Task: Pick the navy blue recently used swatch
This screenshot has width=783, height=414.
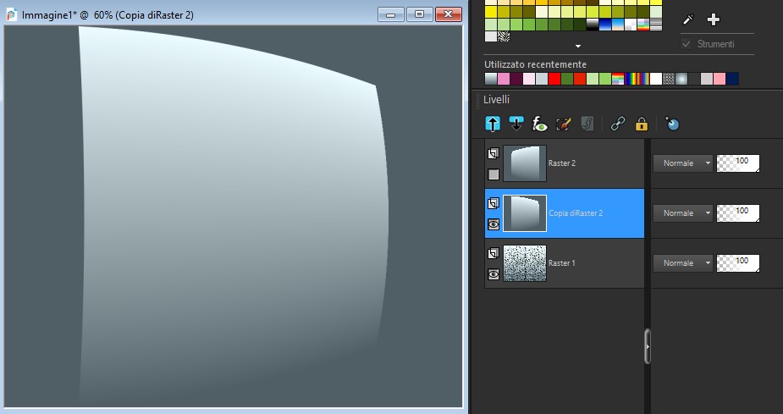Action: pyautogui.click(x=732, y=79)
